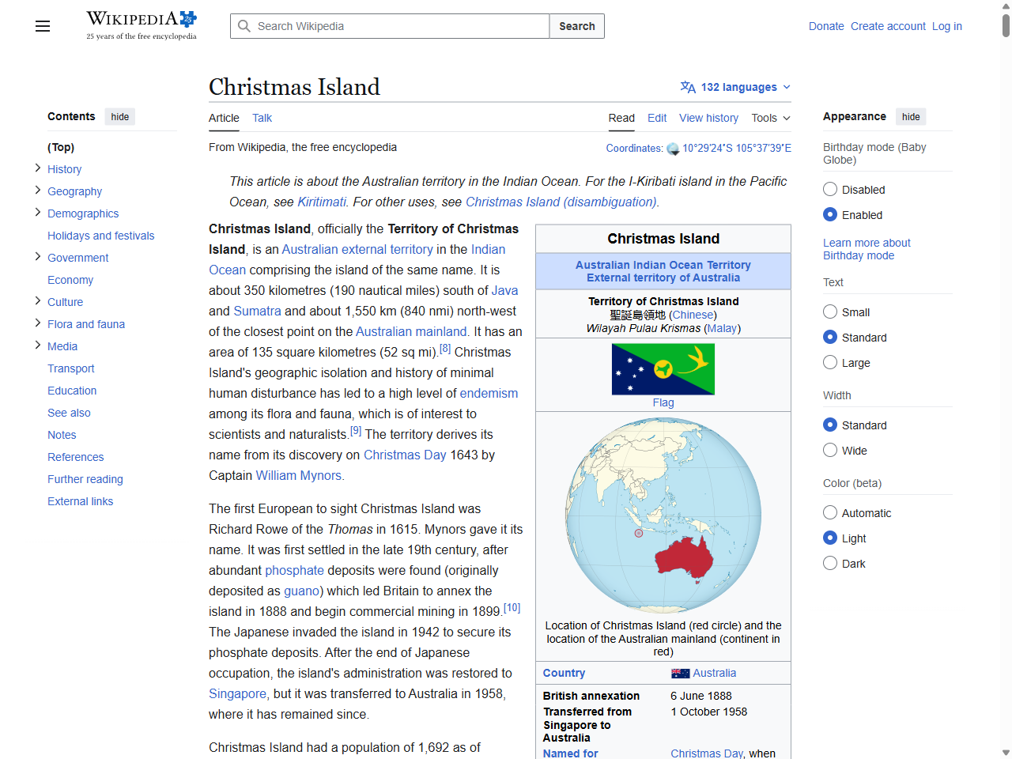The image size is (1012, 759).
Task: Open the Christmas Island flag image
Action: coord(663,368)
